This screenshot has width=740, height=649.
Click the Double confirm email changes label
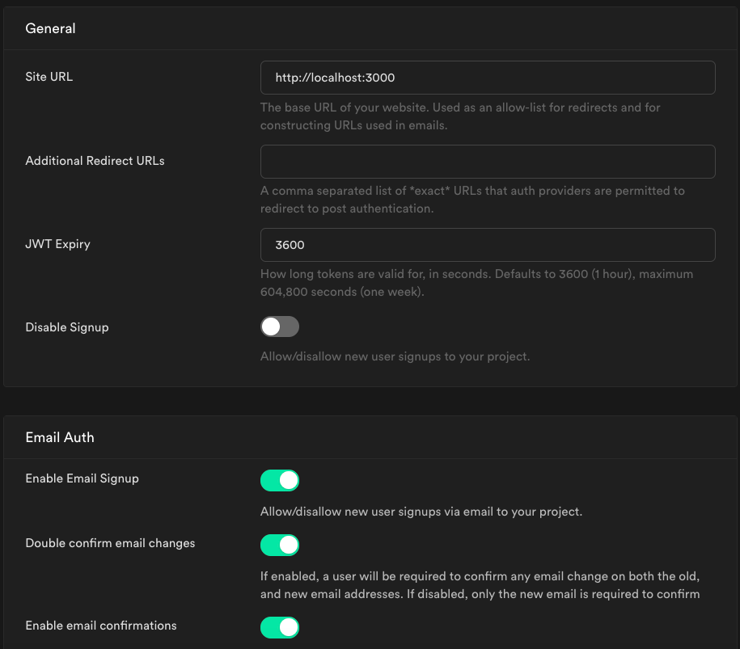(x=110, y=543)
